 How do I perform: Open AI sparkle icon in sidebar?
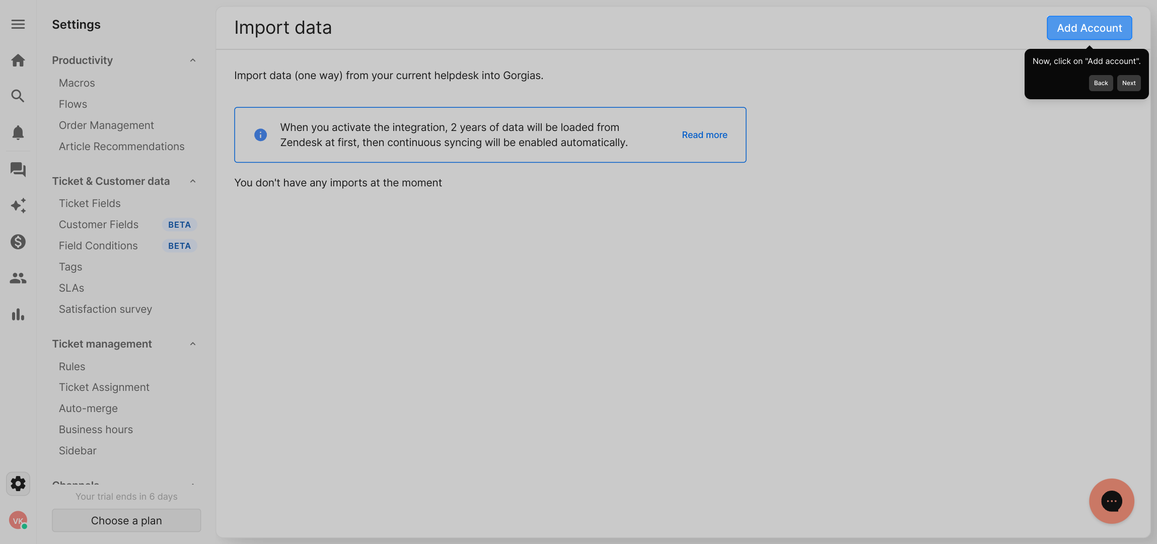tap(18, 206)
